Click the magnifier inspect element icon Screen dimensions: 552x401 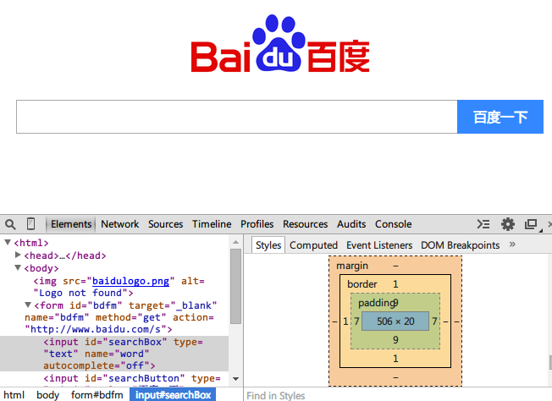coord(10,224)
